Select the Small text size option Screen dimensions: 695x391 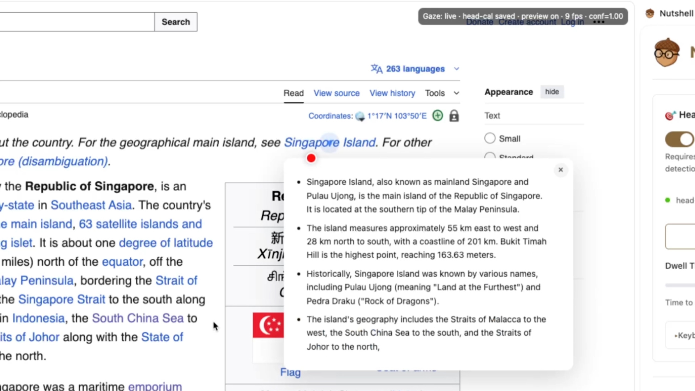point(490,138)
